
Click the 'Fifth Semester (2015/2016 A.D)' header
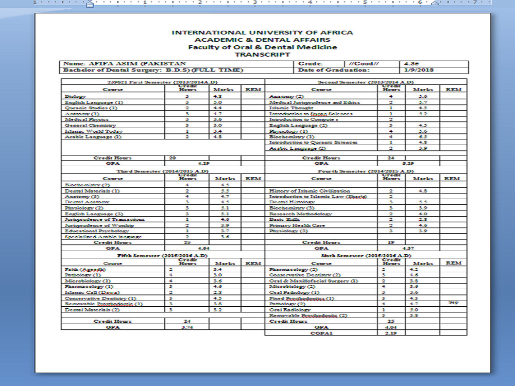(163, 255)
